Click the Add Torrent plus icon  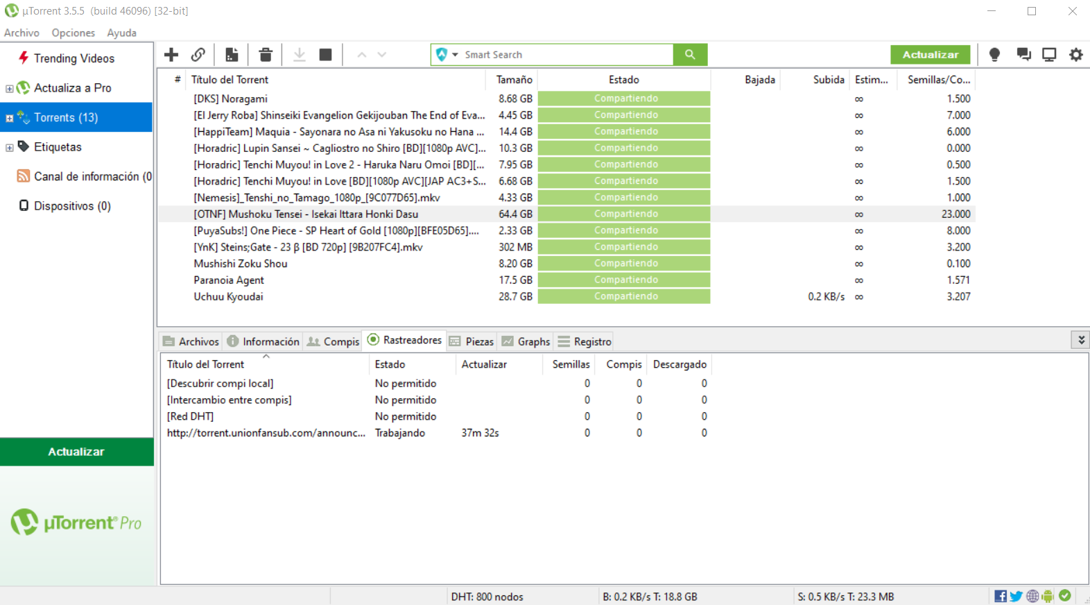pos(171,54)
